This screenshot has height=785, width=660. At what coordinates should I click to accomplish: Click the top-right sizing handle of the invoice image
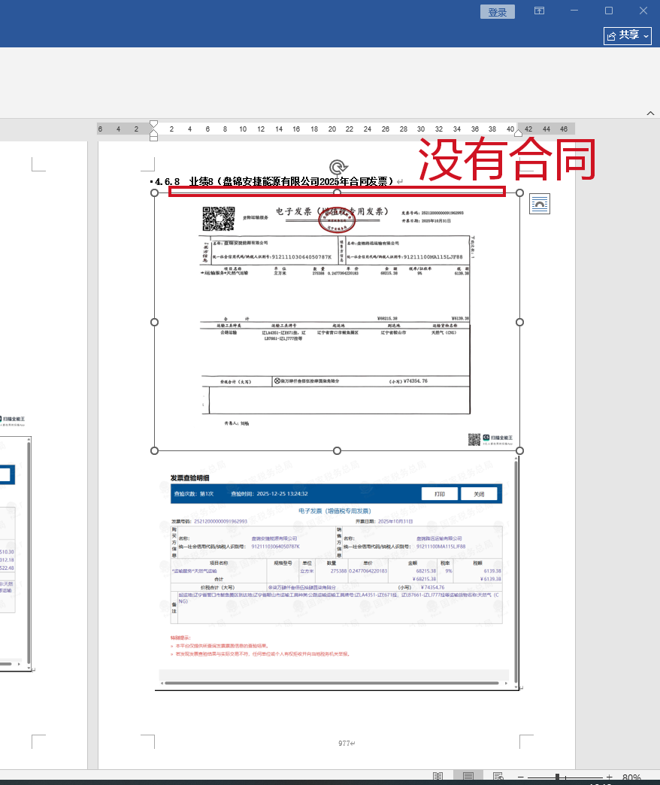[x=520, y=192]
